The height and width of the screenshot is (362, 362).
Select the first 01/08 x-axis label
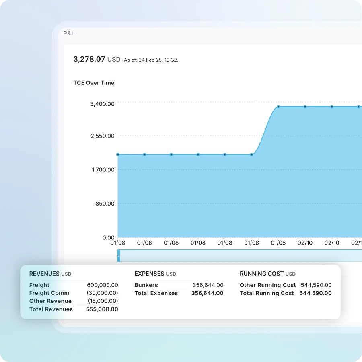click(x=118, y=243)
